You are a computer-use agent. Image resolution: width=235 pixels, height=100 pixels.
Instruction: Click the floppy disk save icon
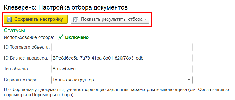click(9, 19)
